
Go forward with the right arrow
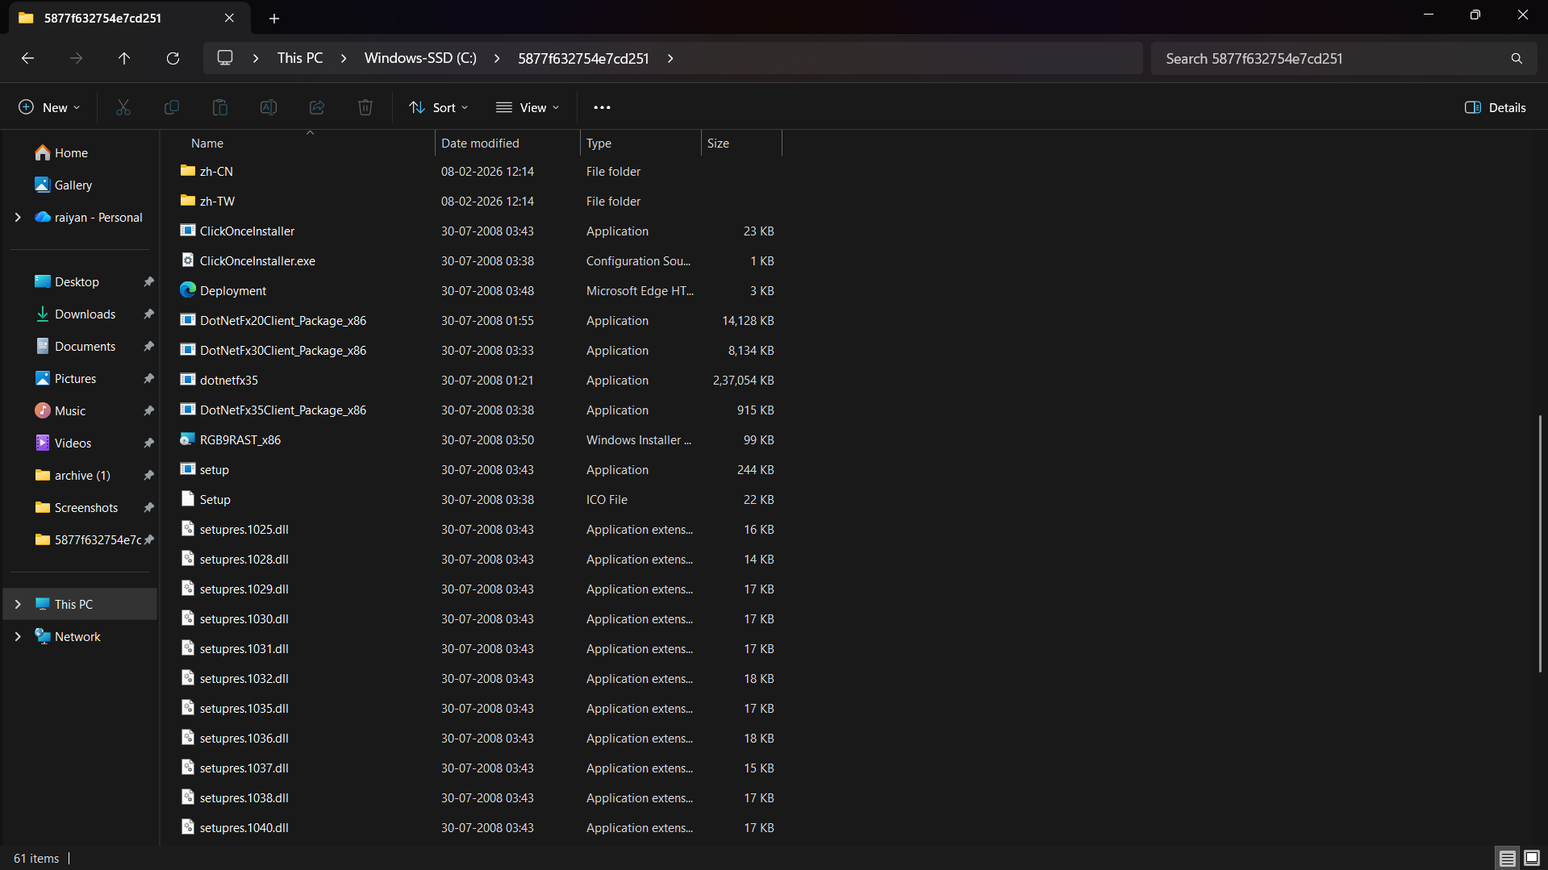pos(76,58)
